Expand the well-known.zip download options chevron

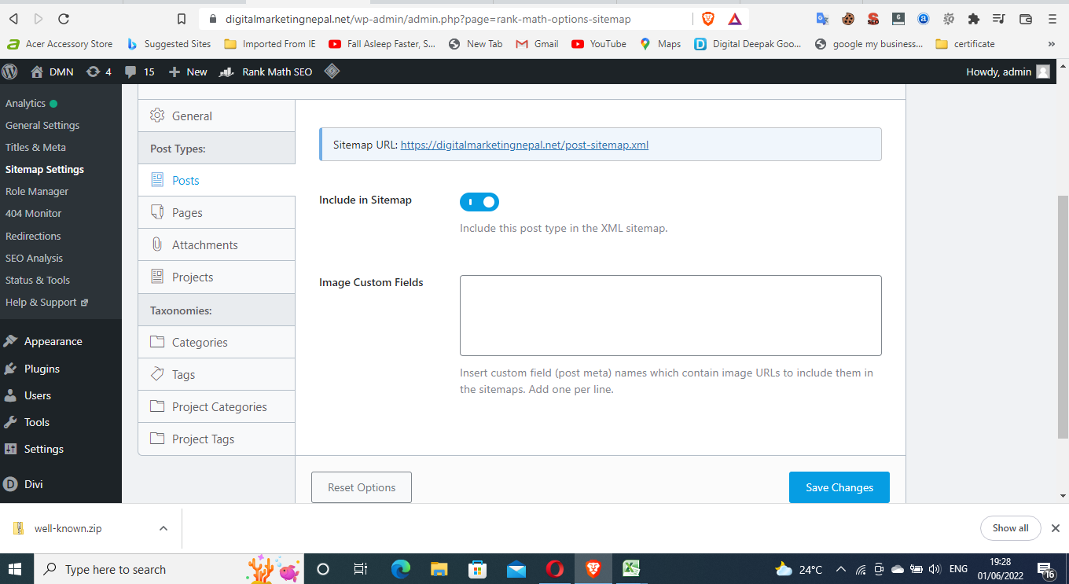[x=163, y=528]
